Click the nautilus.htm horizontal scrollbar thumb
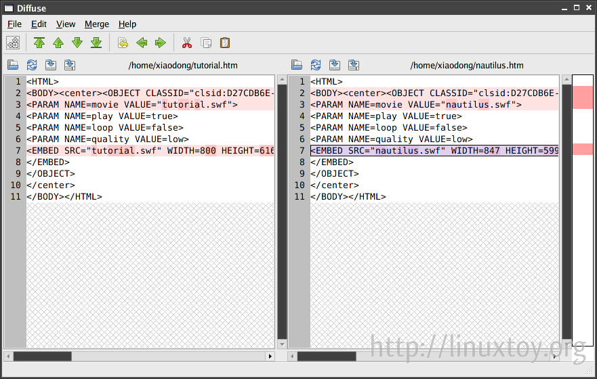Screen dimensions: 597x379 (327, 356)
